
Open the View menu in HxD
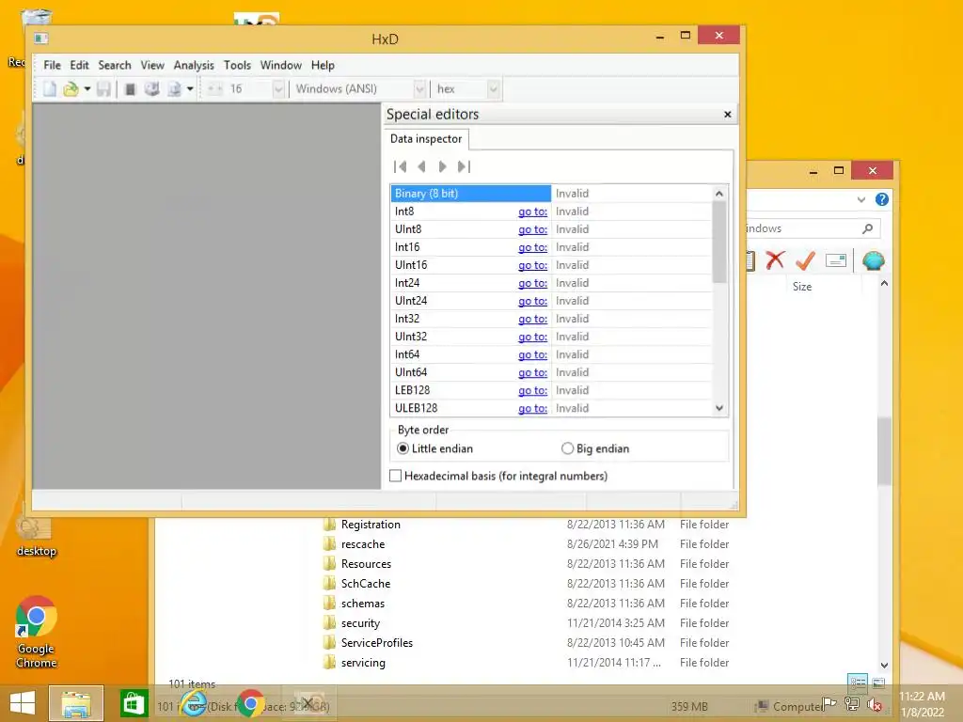(x=152, y=65)
